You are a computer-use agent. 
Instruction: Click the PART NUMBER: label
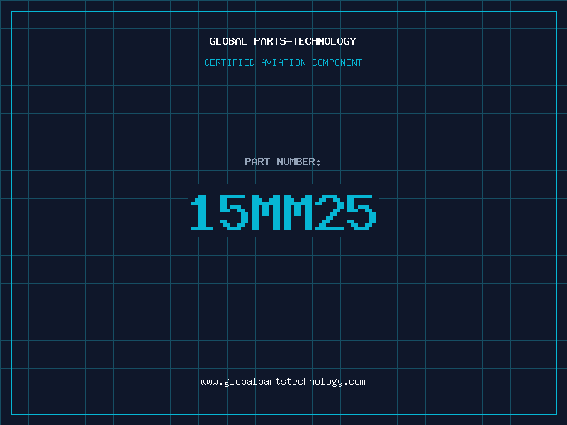pos(283,161)
